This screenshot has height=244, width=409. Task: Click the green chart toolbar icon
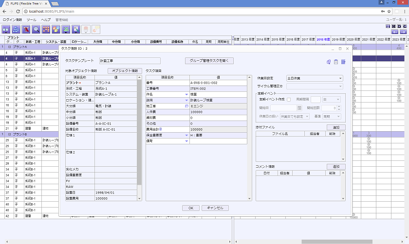click(66, 30)
